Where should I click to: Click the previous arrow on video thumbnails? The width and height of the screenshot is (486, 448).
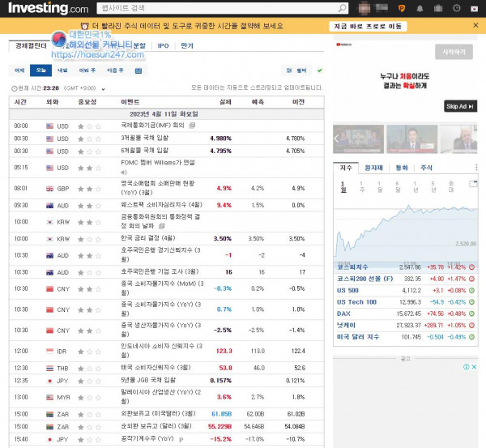click(337, 139)
